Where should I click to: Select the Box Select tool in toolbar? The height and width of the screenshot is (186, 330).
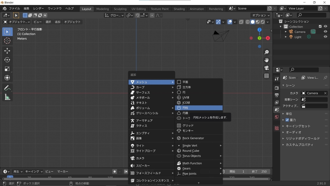point(7,32)
